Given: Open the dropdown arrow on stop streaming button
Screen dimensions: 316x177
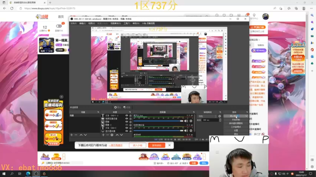Looking at the screenshot, I should pos(246,116).
